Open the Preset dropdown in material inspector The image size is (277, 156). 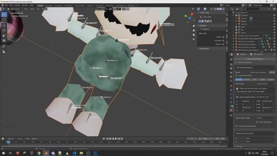[260, 72]
